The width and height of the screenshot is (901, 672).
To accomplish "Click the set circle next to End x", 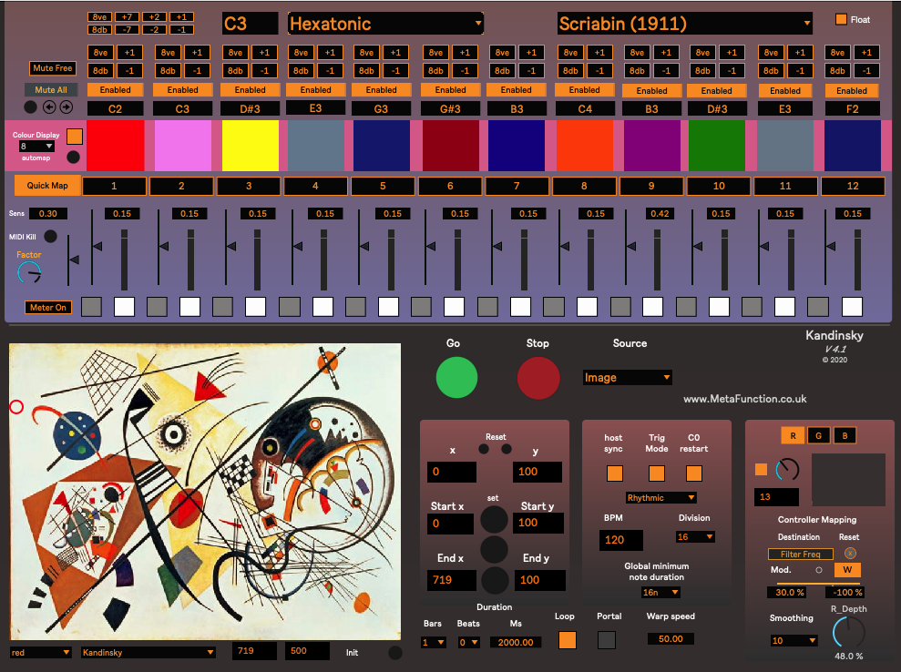I will pos(495,580).
